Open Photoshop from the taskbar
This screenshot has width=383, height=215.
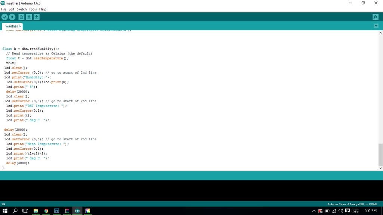(x=56, y=211)
